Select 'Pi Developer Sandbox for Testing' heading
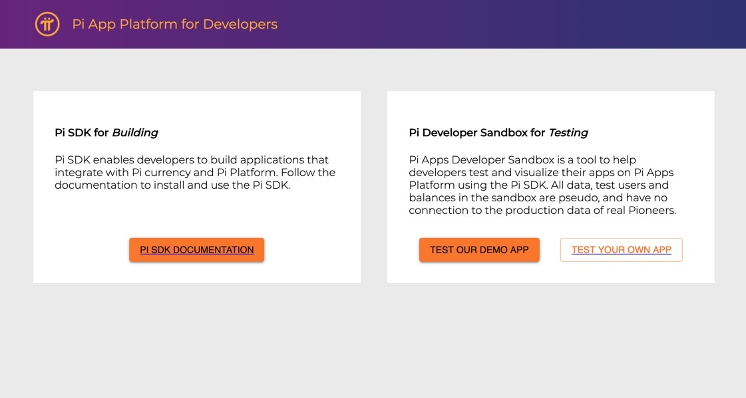Image resolution: width=746 pixels, height=398 pixels. [498, 132]
